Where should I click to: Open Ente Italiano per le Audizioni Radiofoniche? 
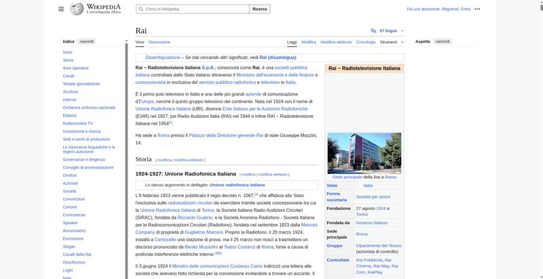[x=265, y=109]
